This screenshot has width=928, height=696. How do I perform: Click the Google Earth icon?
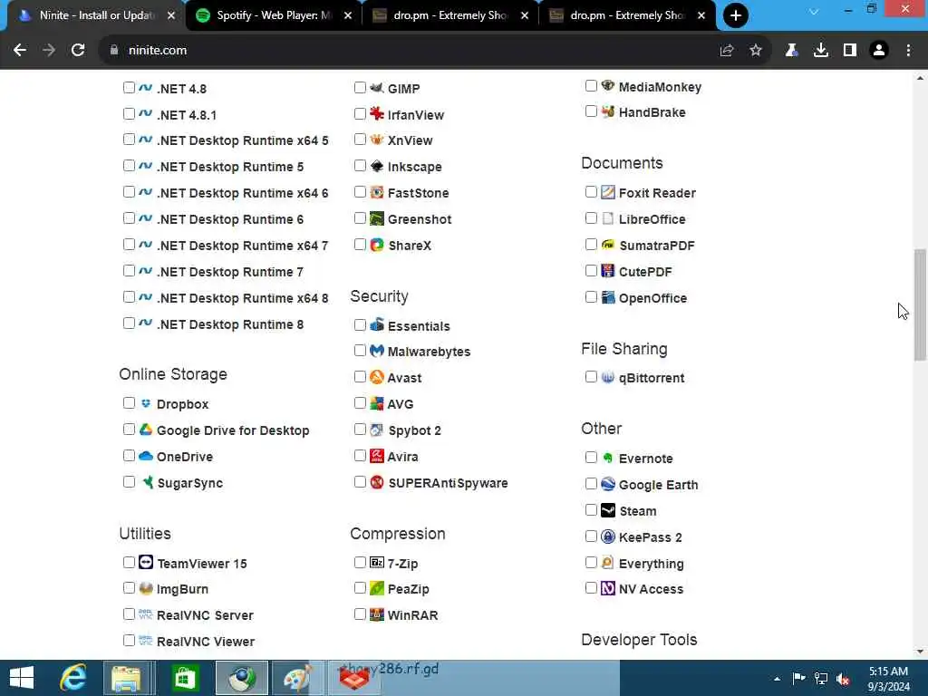pos(608,484)
